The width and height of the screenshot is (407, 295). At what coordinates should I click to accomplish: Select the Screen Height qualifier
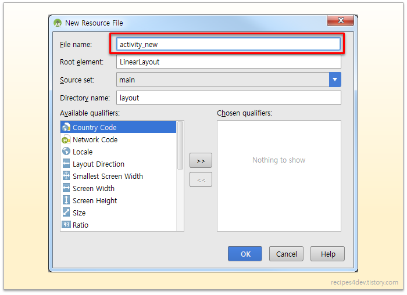coord(119,200)
